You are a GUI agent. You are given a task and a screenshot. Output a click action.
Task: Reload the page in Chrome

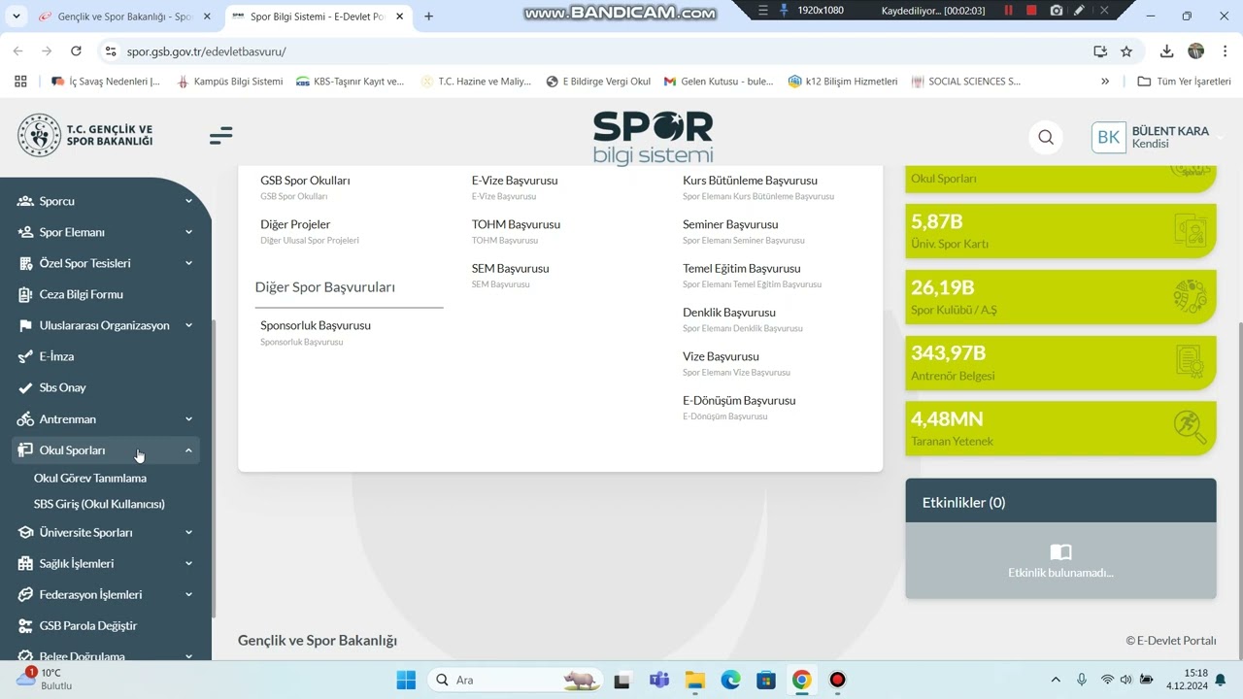pos(76,51)
